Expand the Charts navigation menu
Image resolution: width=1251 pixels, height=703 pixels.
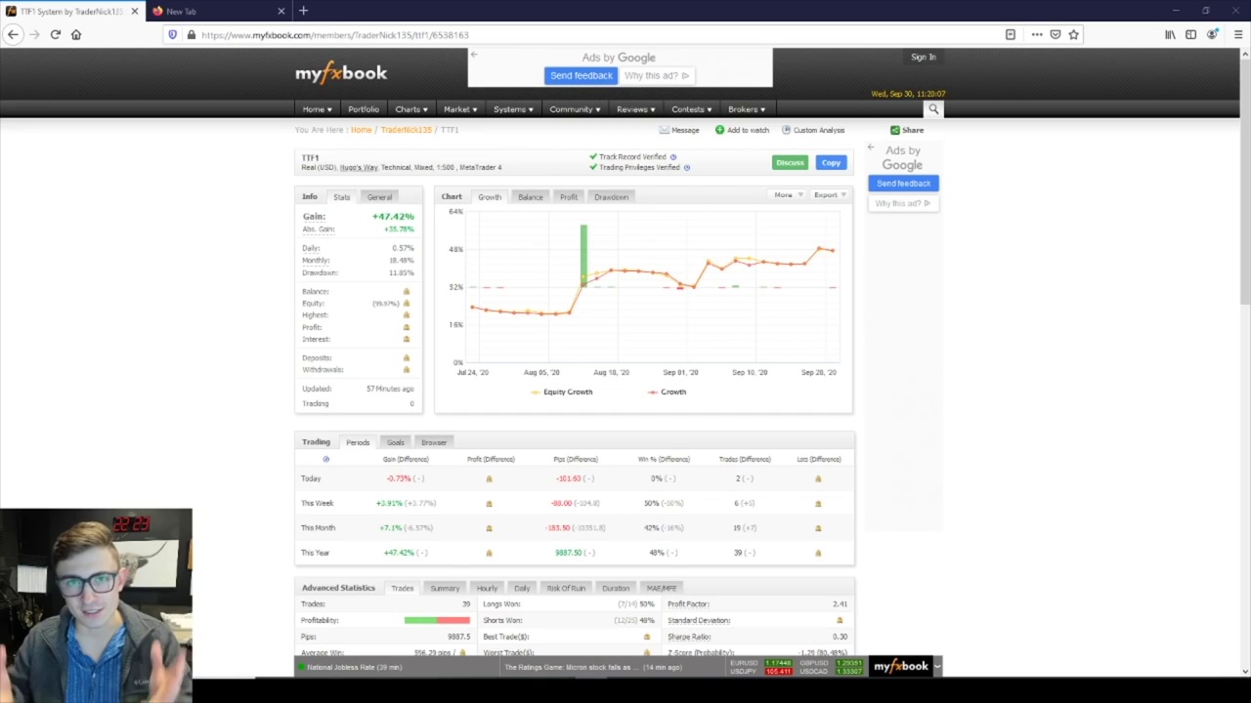click(x=410, y=109)
